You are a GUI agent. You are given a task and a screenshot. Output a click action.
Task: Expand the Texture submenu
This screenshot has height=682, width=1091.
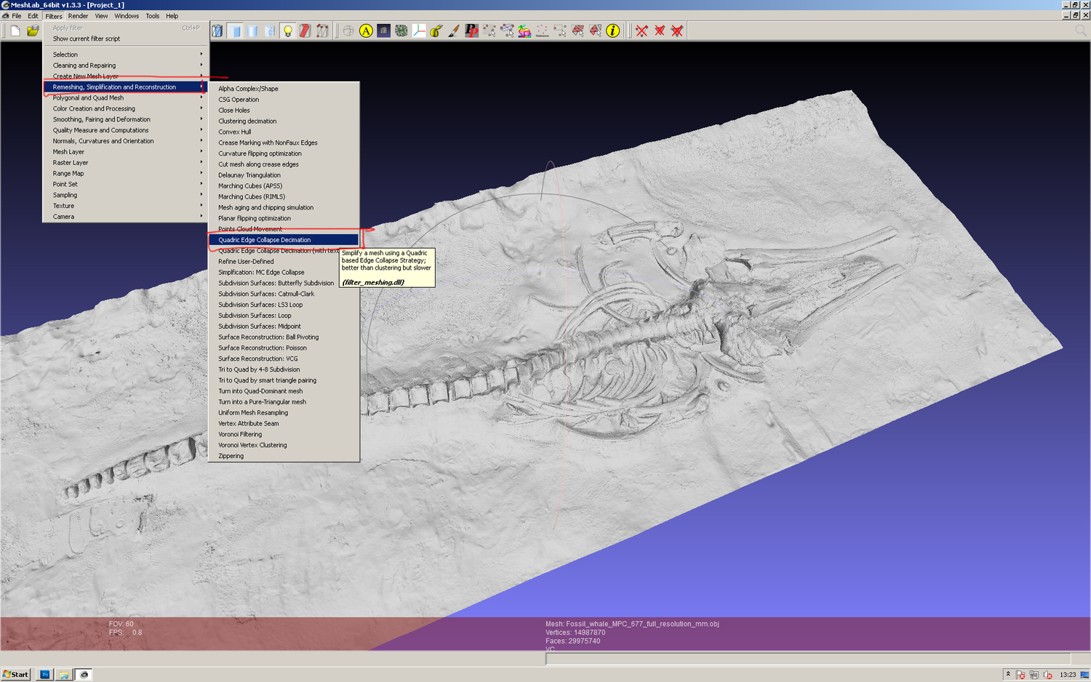click(x=126, y=206)
